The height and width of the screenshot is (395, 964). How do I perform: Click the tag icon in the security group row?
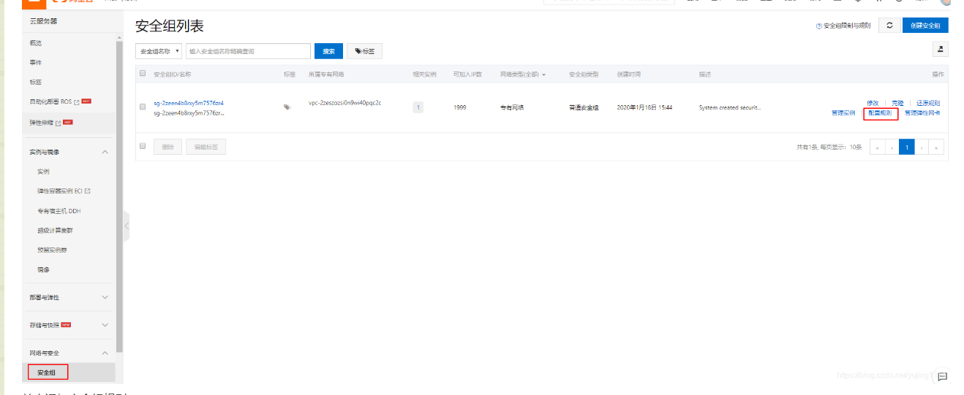[287, 107]
